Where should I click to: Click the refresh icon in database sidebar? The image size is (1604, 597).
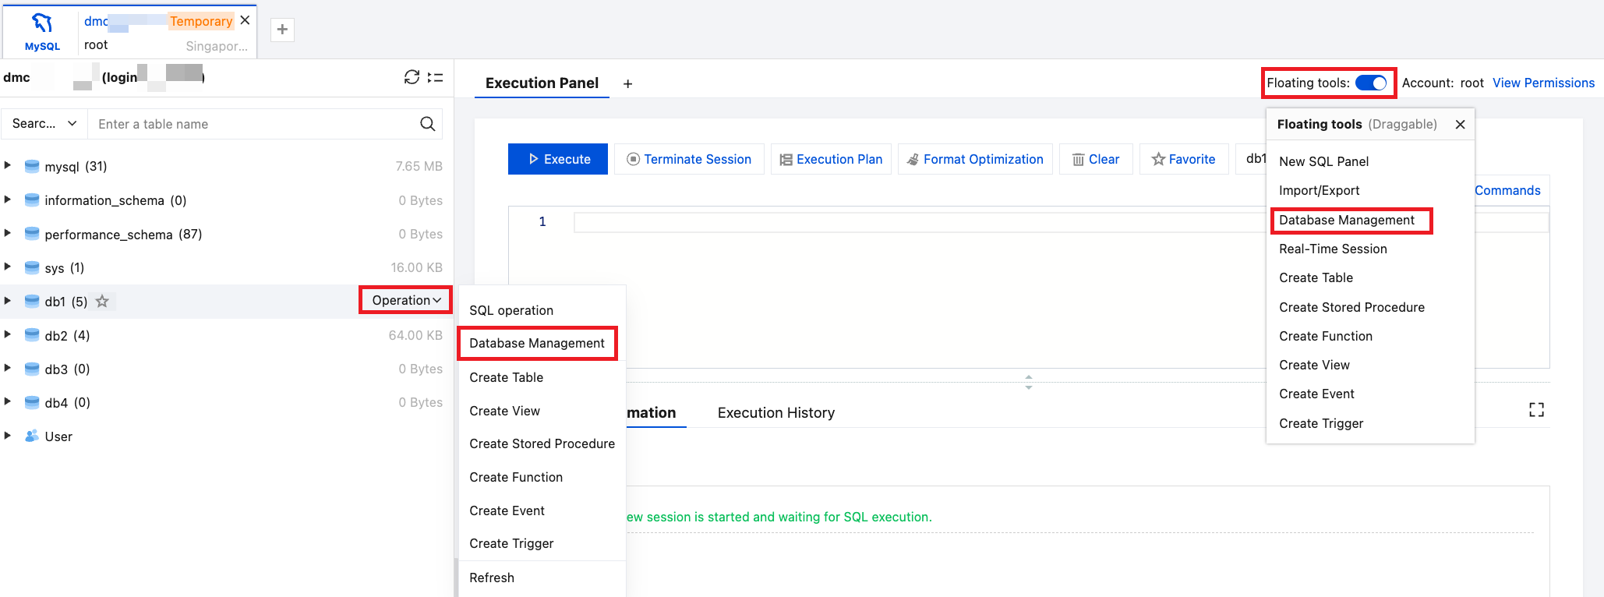[x=412, y=77]
